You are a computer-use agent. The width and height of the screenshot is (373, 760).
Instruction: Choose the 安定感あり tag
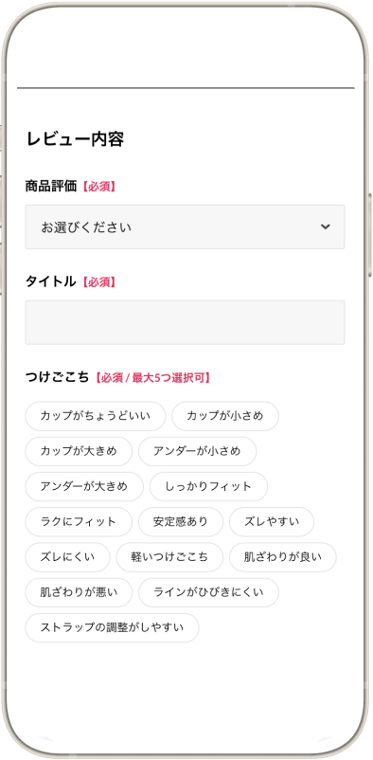pos(181,522)
